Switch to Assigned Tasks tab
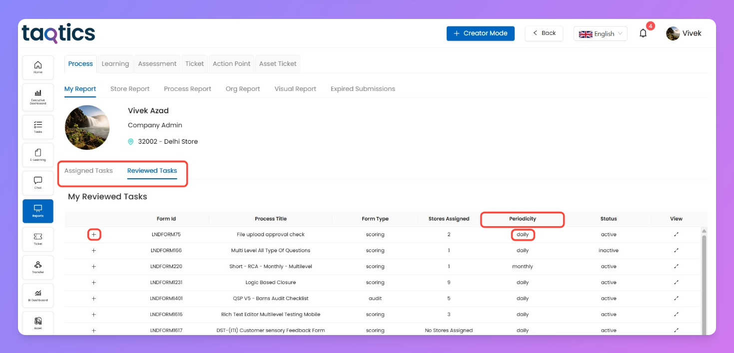 [x=88, y=171]
